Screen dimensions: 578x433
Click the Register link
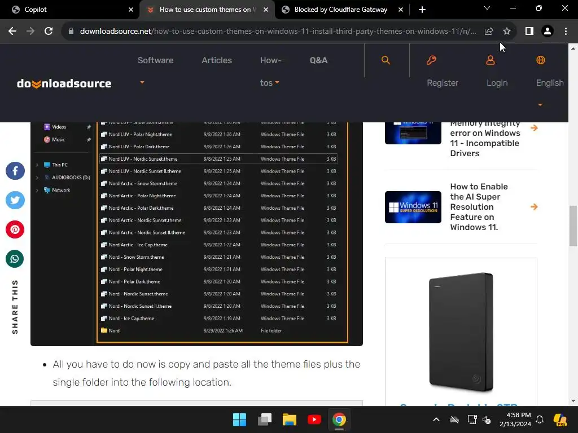click(x=443, y=83)
